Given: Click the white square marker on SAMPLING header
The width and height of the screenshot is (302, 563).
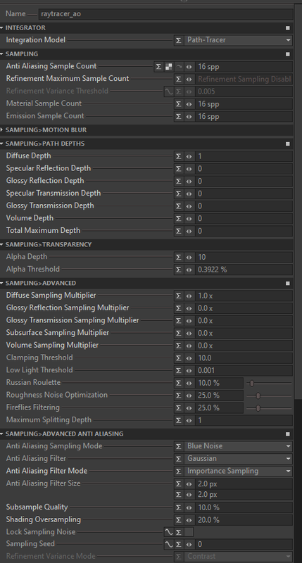Looking at the screenshot, I should tap(288, 54).
